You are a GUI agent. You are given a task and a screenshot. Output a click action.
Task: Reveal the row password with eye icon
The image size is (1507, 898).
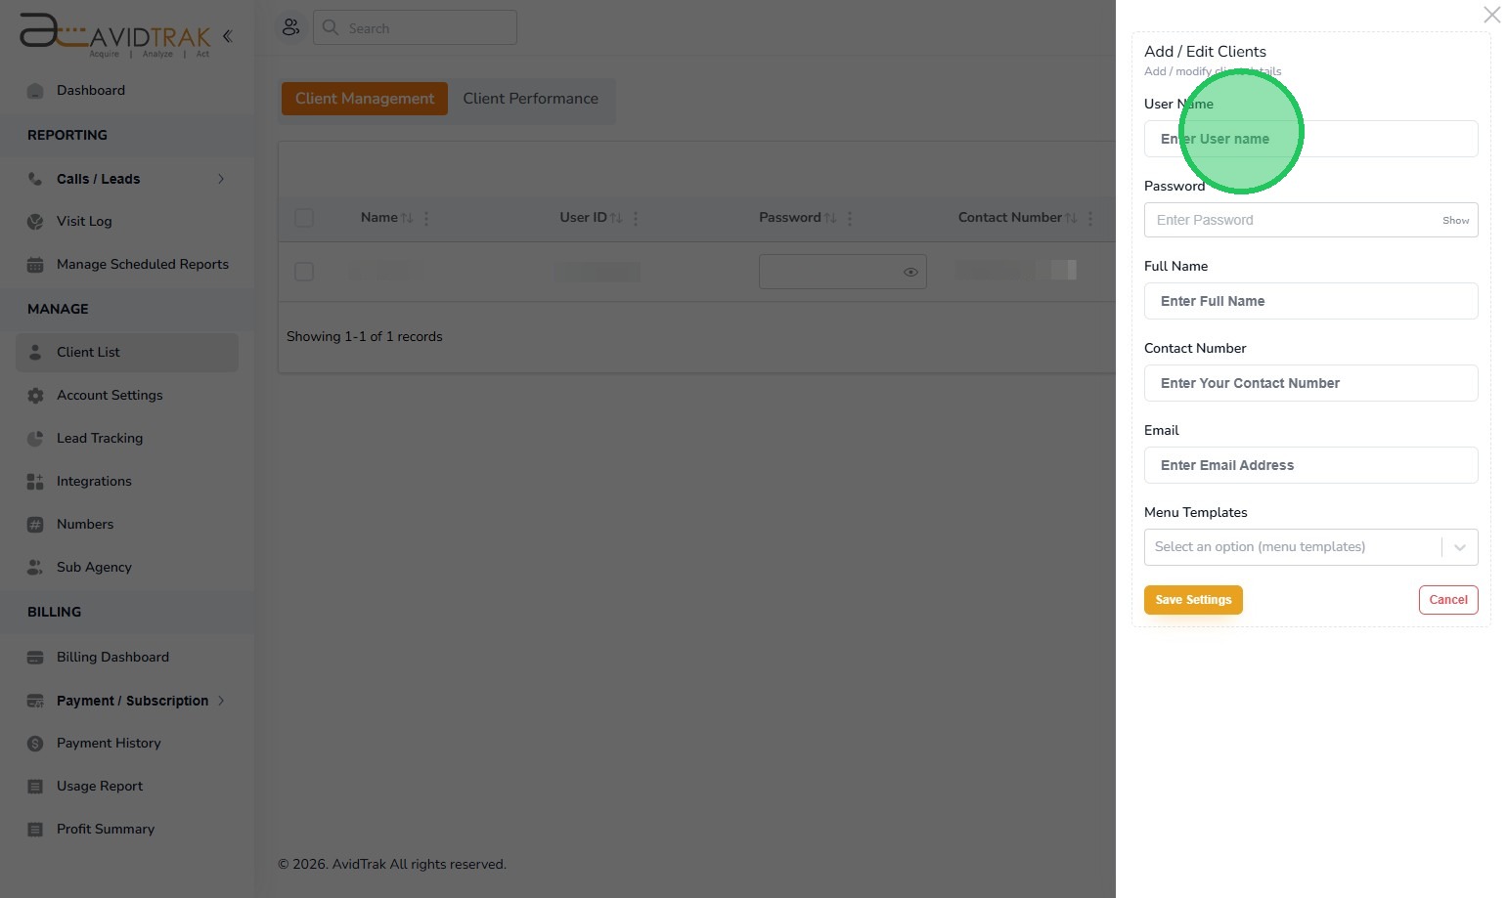pyautogui.click(x=910, y=272)
